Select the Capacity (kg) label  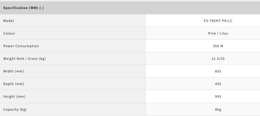[x=15, y=109]
